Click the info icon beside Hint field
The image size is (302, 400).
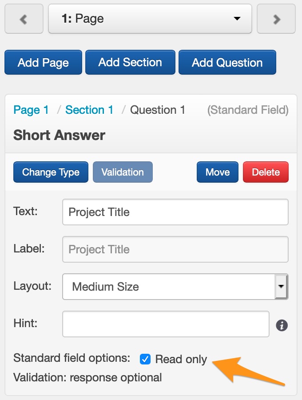coord(282,325)
